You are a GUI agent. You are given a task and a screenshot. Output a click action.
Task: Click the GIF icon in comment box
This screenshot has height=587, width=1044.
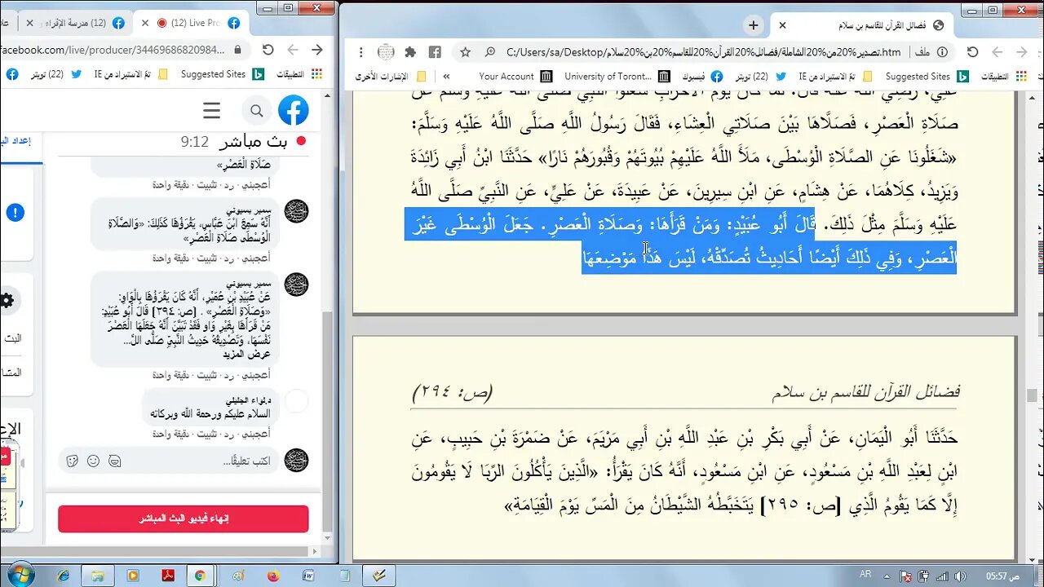click(x=114, y=461)
